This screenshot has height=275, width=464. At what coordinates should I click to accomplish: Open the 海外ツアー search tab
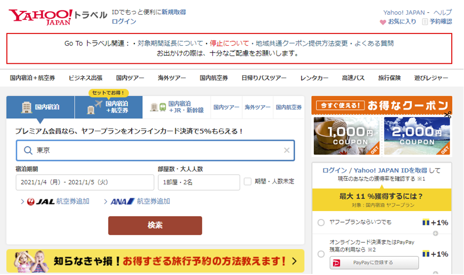(257, 107)
